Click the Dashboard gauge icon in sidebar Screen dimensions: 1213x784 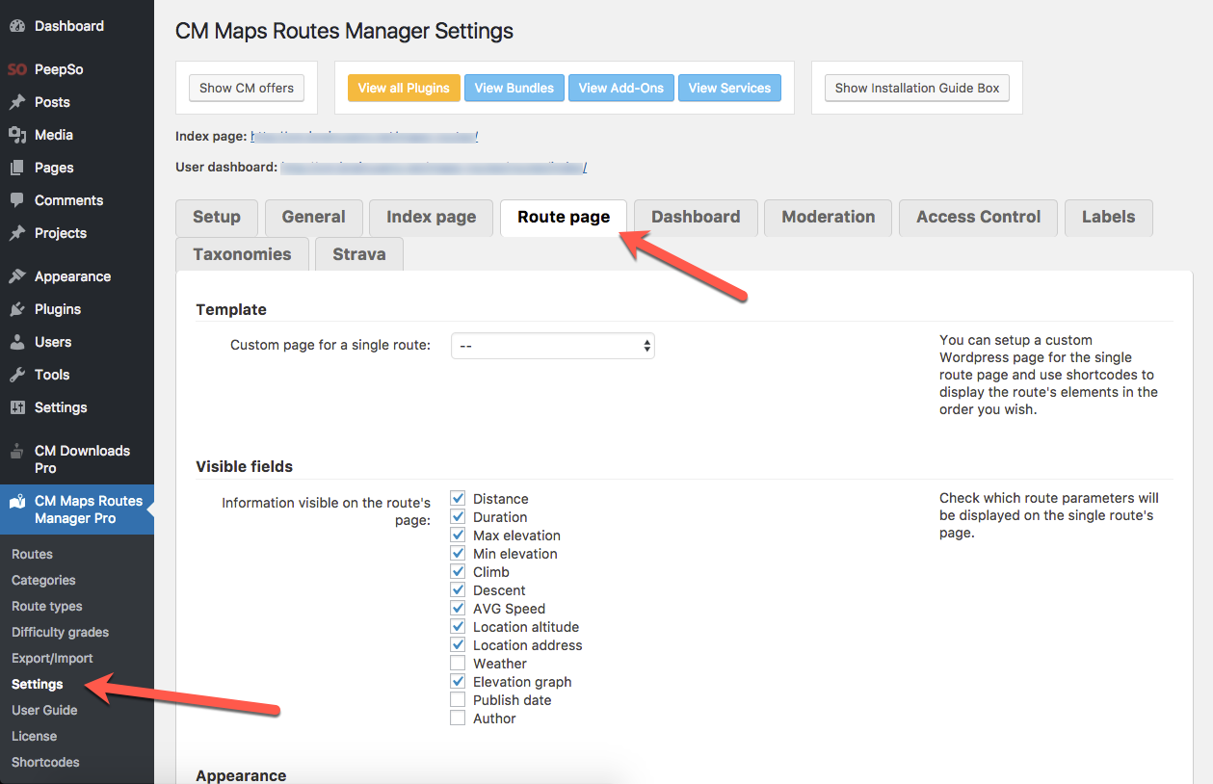point(17,26)
